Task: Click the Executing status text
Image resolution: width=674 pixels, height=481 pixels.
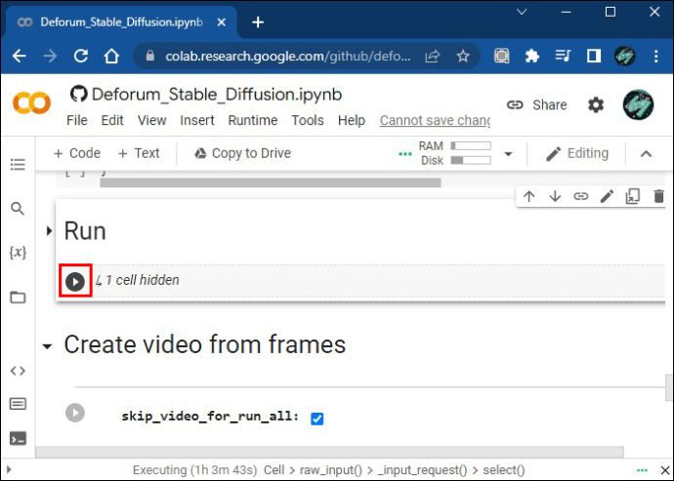Action: point(194,470)
